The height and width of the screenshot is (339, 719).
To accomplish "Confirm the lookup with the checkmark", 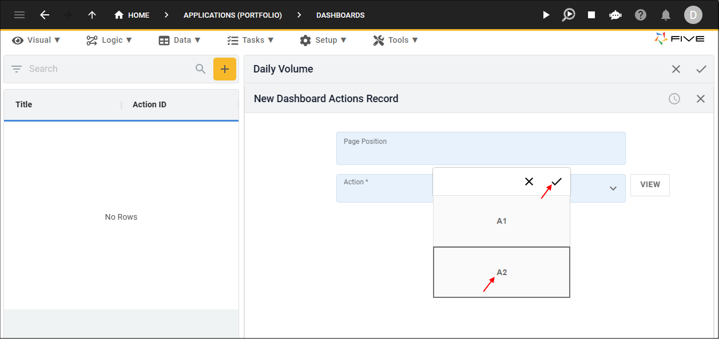I will (557, 181).
